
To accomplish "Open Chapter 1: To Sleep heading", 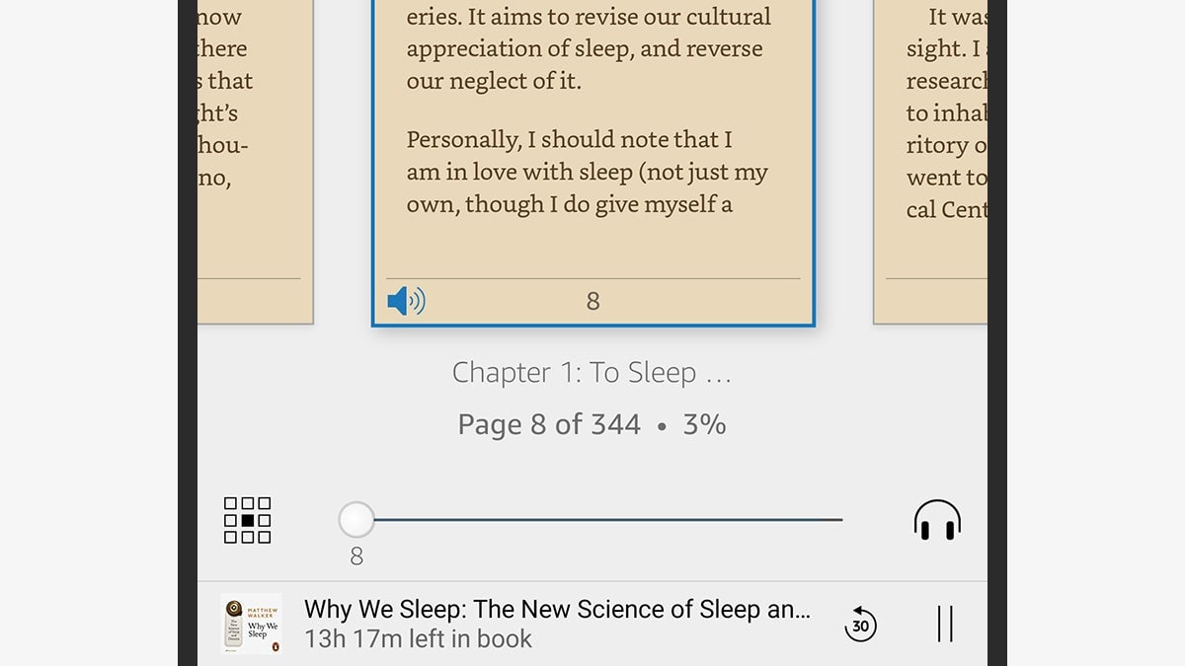I will pos(591,372).
